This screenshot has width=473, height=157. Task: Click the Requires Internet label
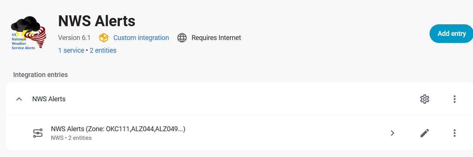pyautogui.click(x=216, y=38)
